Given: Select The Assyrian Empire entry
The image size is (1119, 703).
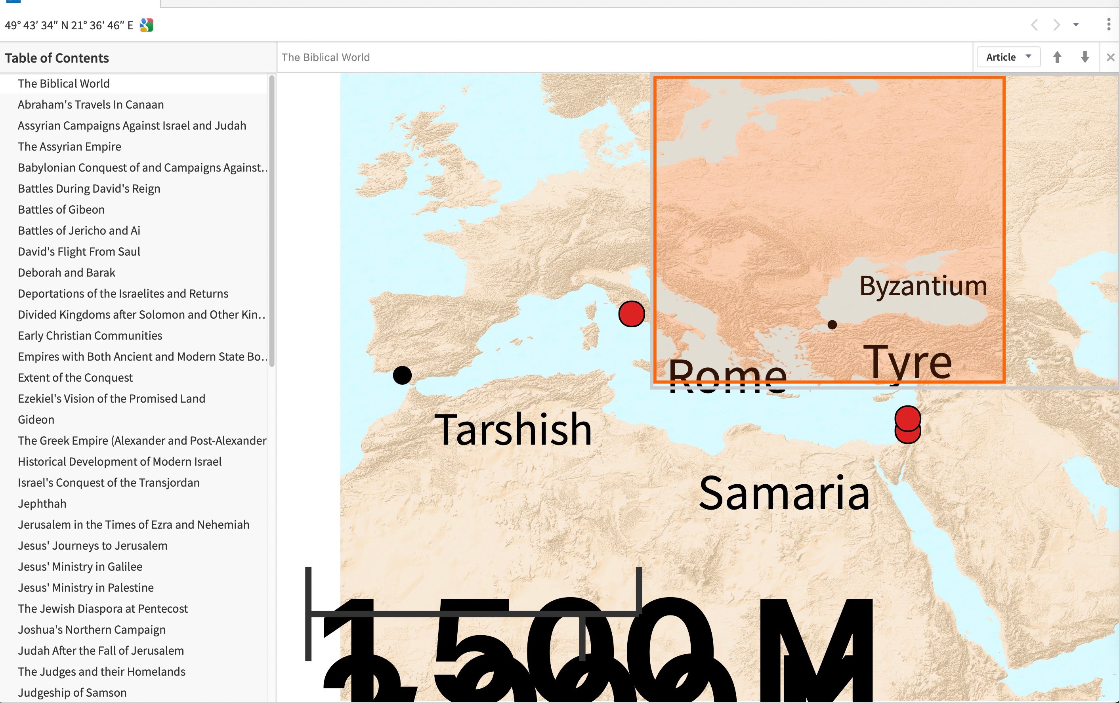Looking at the screenshot, I should click(x=69, y=146).
